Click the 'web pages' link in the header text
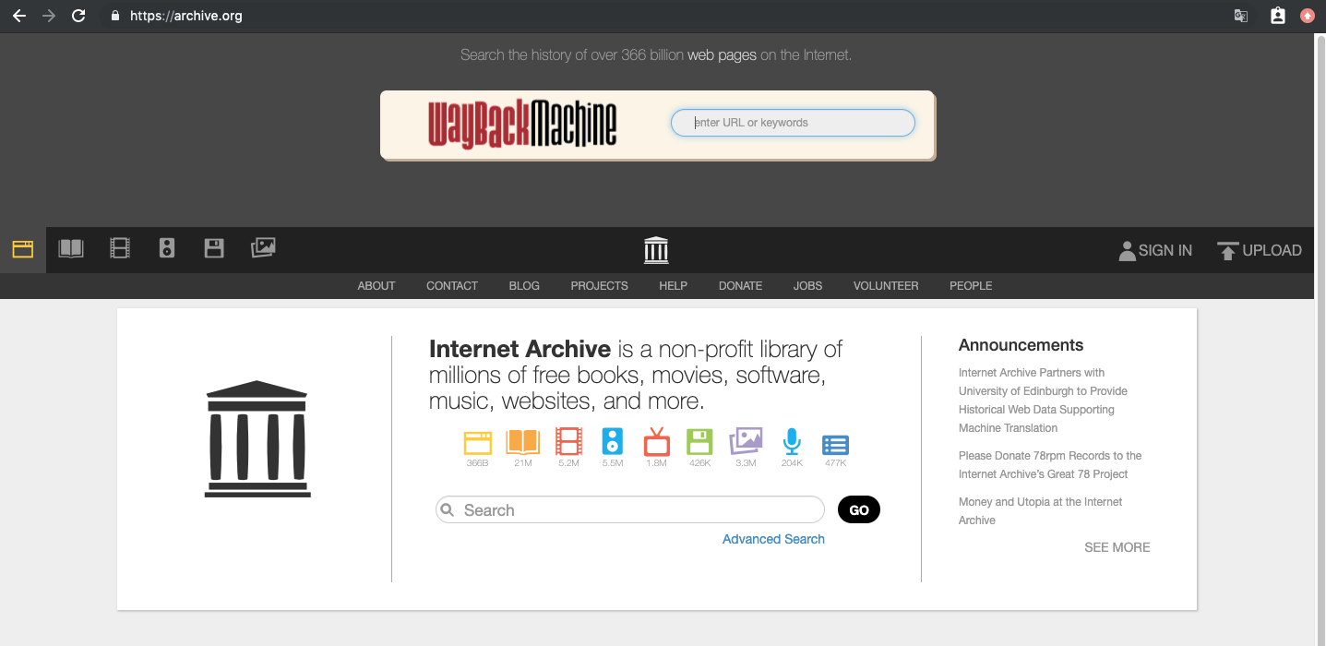 [x=722, y=55]
